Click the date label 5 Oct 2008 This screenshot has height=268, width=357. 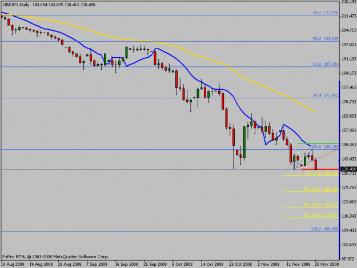tap(182, 264)
